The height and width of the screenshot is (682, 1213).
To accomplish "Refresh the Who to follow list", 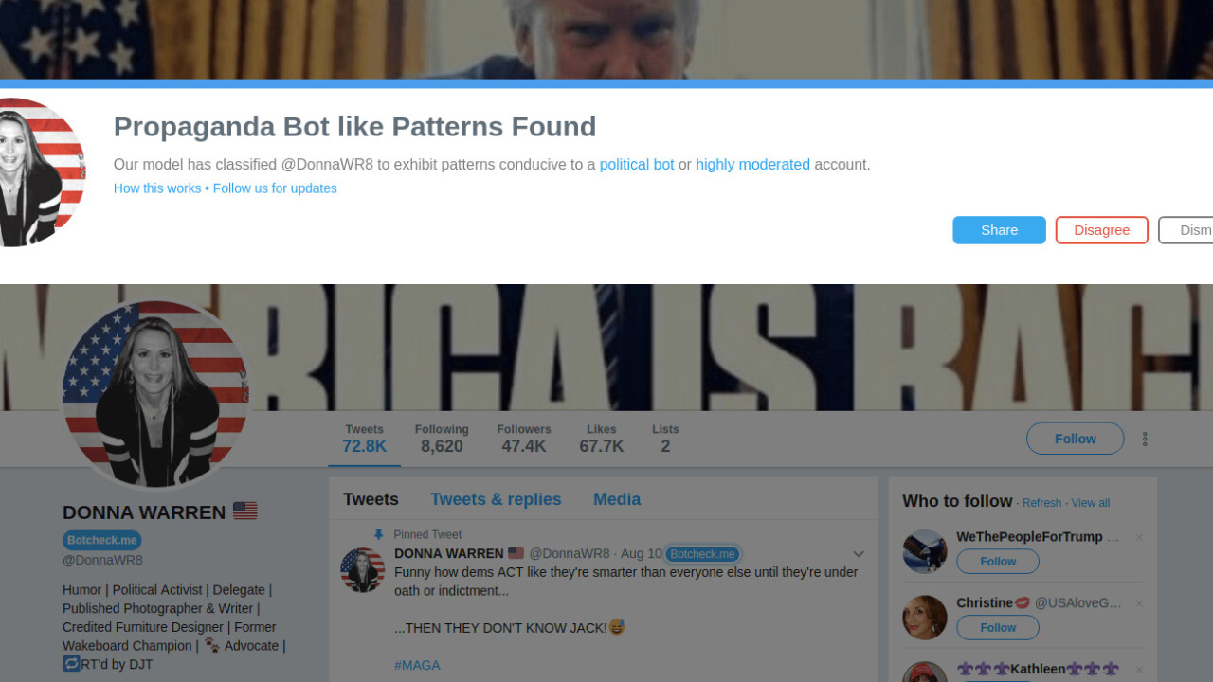I will tap(1041, 503).
